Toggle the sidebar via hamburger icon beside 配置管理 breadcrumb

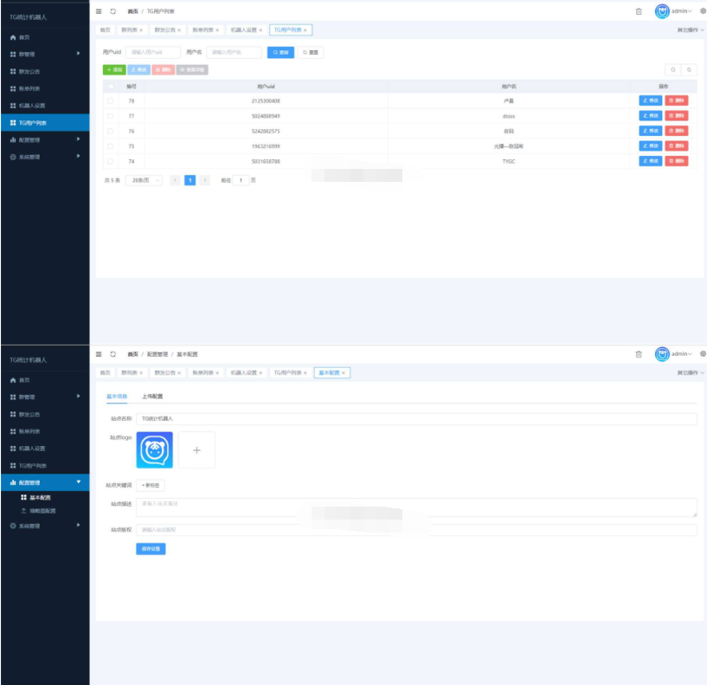99,354
